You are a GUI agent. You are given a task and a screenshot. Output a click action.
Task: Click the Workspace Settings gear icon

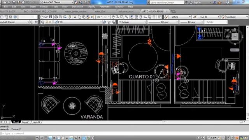(32, 22)
